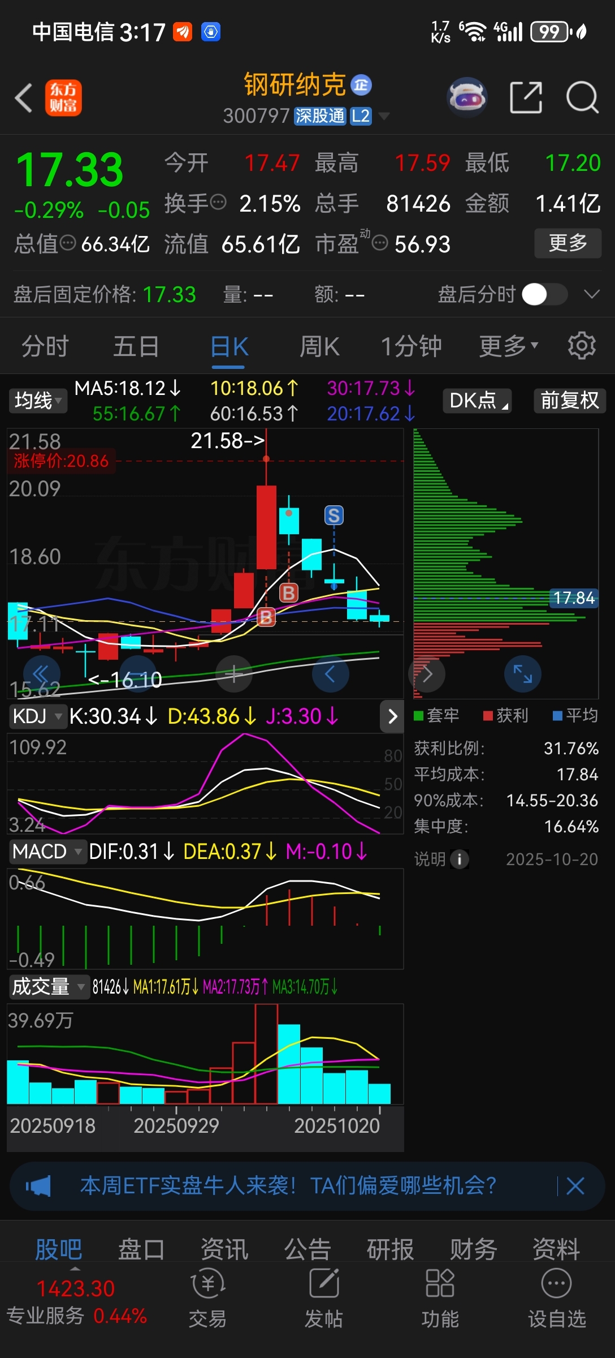Tap the megaphone announcement icon
This screenshot has width=615, height=1358.
click(x=38, y=1185)
